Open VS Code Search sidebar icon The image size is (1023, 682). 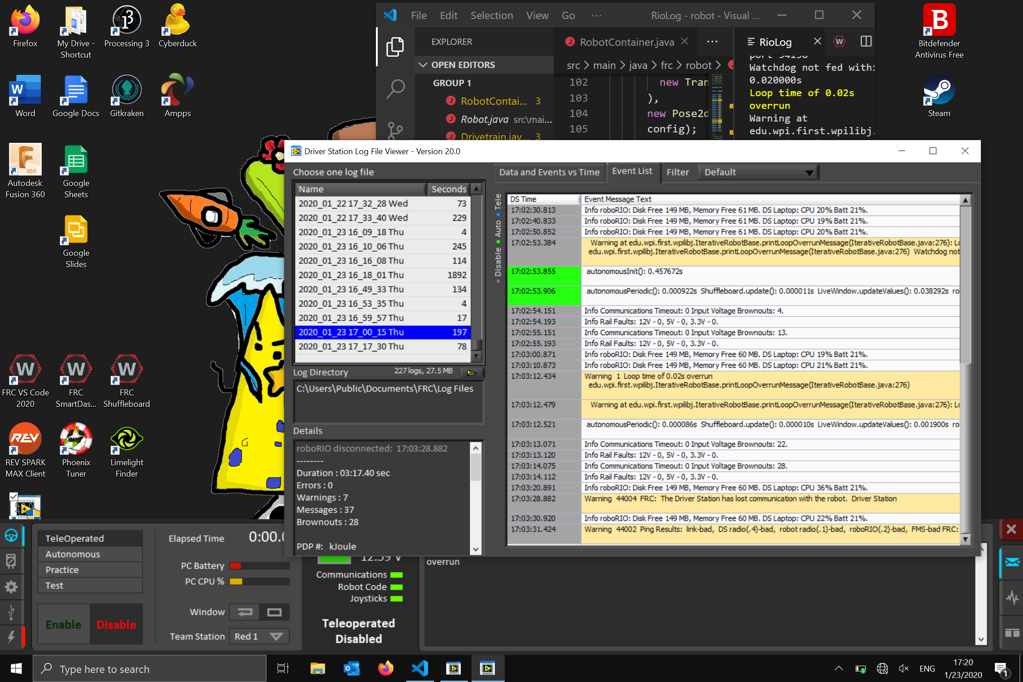395,89
